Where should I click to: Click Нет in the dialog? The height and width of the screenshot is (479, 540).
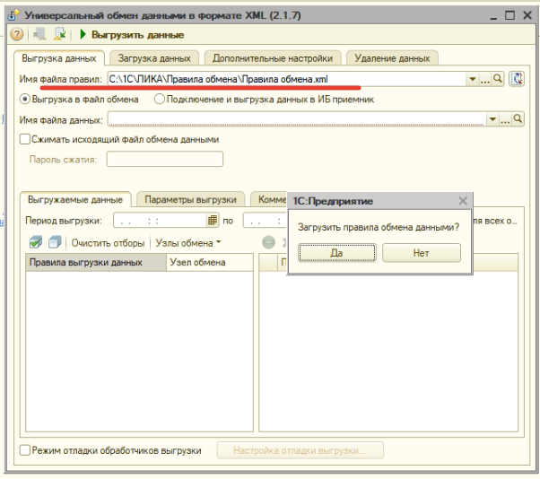click(422, 253)
